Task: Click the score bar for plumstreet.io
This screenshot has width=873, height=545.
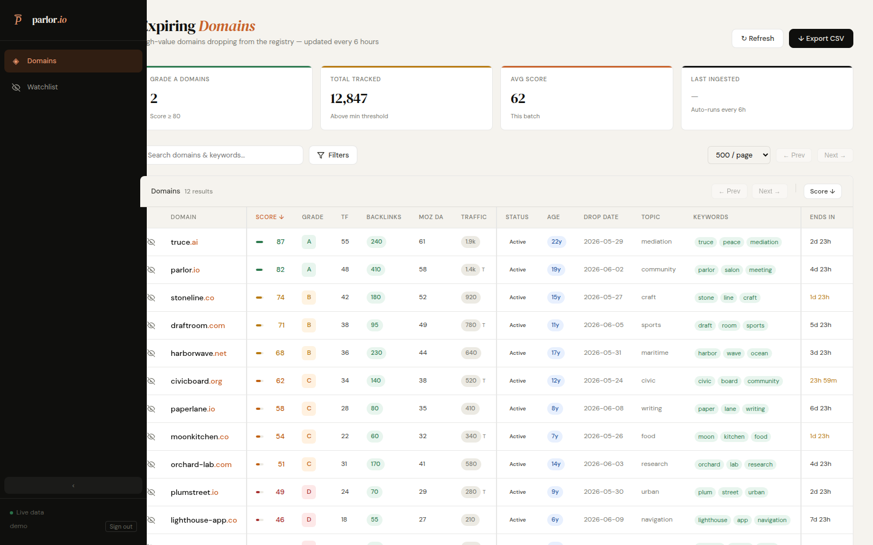Action: [x=259, y=492]
